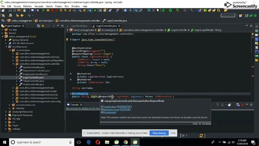
Task: Click the RUNTIME link in hover popup
Action: (125, 109)
